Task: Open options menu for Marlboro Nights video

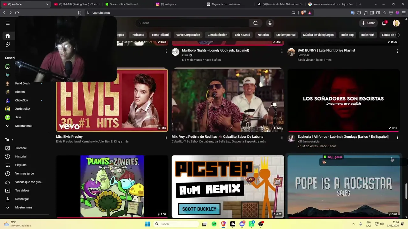Action: point(282,51)
